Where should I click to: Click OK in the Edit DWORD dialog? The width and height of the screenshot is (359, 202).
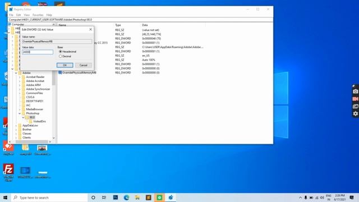(65, 65)
